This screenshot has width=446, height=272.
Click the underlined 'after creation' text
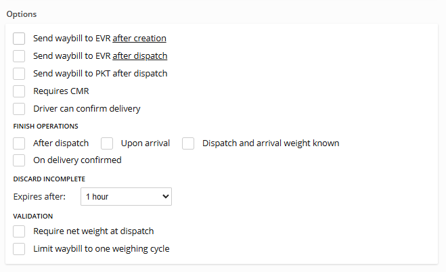pos(139,39)
